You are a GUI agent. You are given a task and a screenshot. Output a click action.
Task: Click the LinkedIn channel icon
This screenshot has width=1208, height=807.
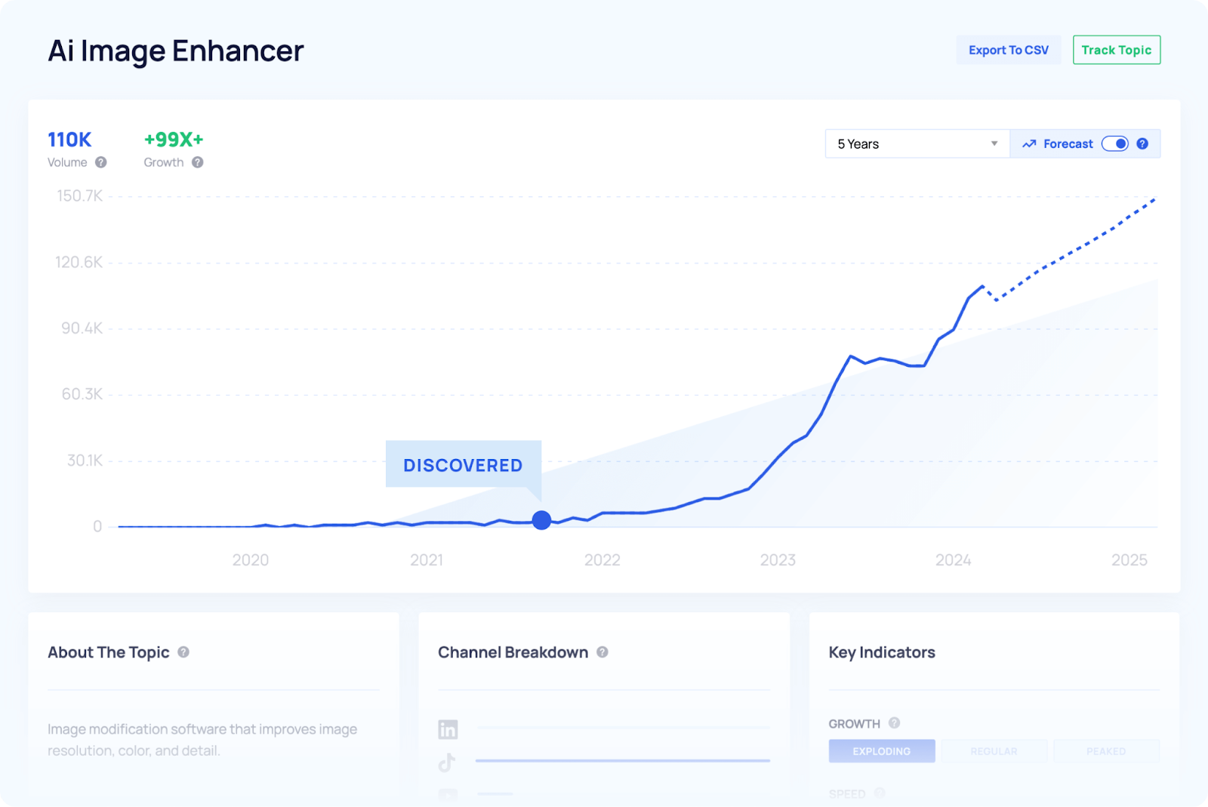[448, 728]
